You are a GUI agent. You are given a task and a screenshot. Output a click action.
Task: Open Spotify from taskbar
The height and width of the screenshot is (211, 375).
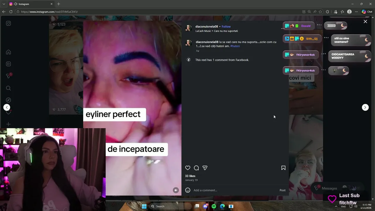click(214, 206)
